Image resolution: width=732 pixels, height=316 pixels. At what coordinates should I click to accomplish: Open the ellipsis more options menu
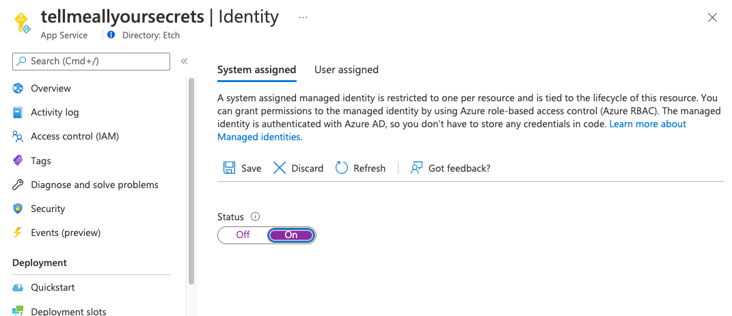pyautogui.click(x=303, y=17)
